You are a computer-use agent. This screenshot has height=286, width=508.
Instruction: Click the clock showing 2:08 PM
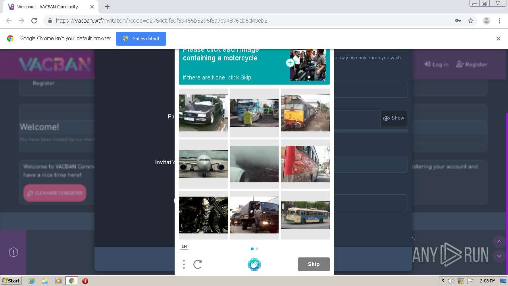point(487,281)
